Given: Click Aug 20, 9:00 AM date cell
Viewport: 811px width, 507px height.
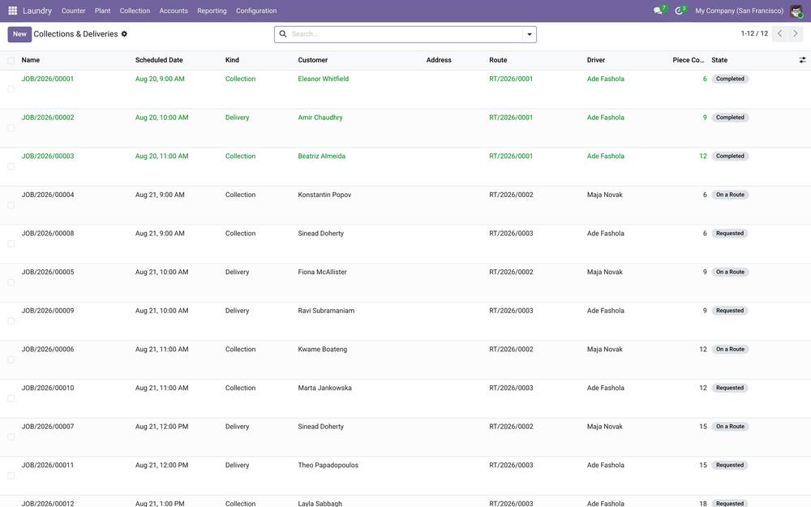Looking at the screenshot, I should pos(160,79).
